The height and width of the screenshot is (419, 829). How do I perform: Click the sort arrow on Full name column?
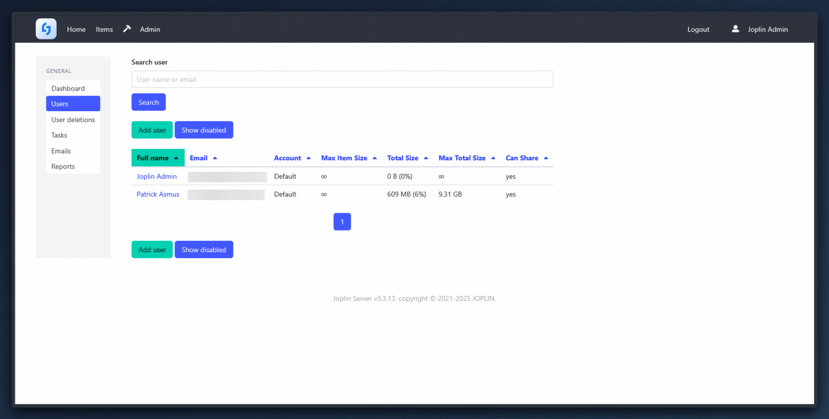coord(176,158)
